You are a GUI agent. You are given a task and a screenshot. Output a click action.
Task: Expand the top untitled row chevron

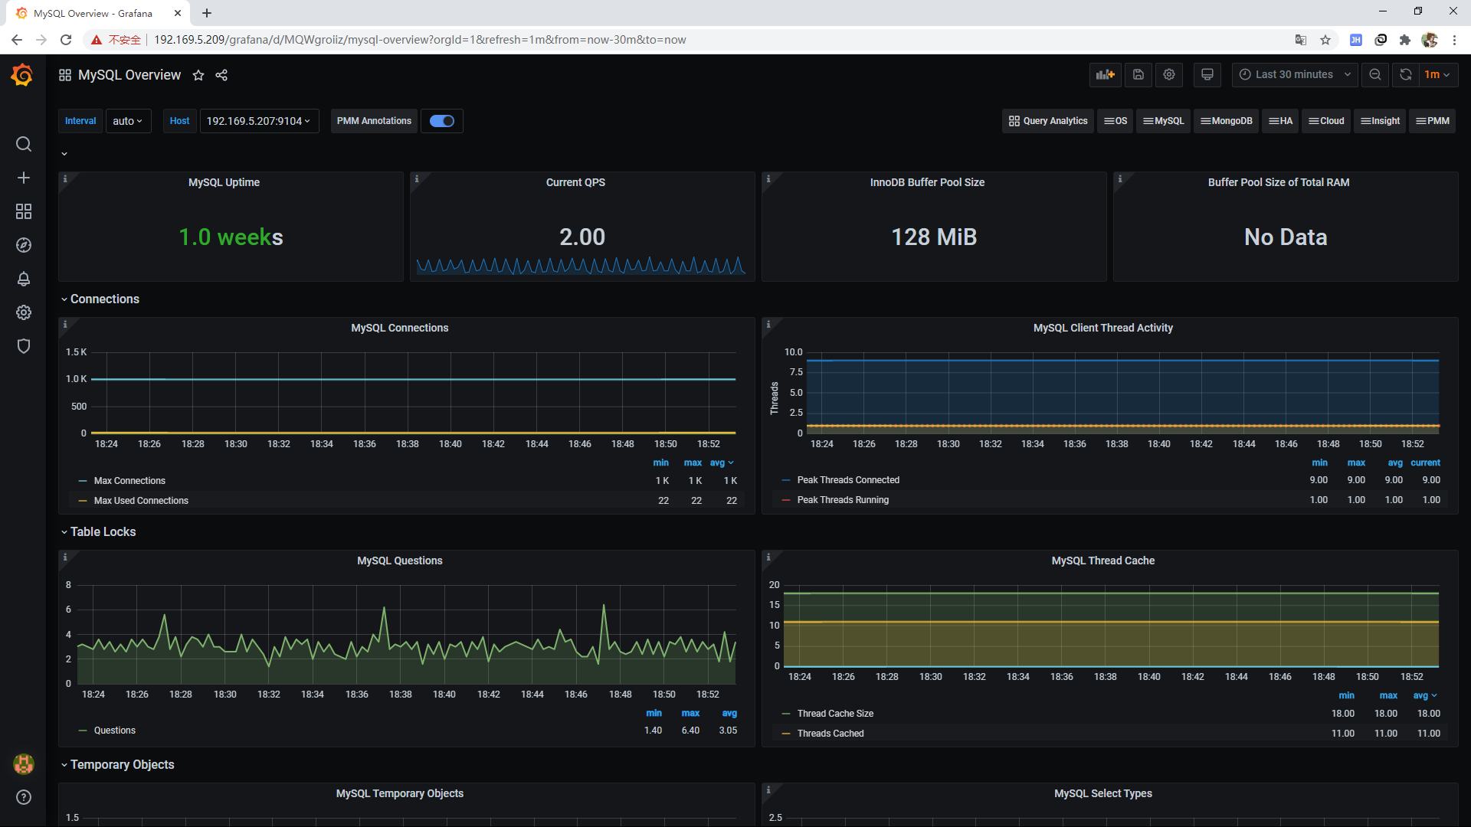tap(64, 154)
